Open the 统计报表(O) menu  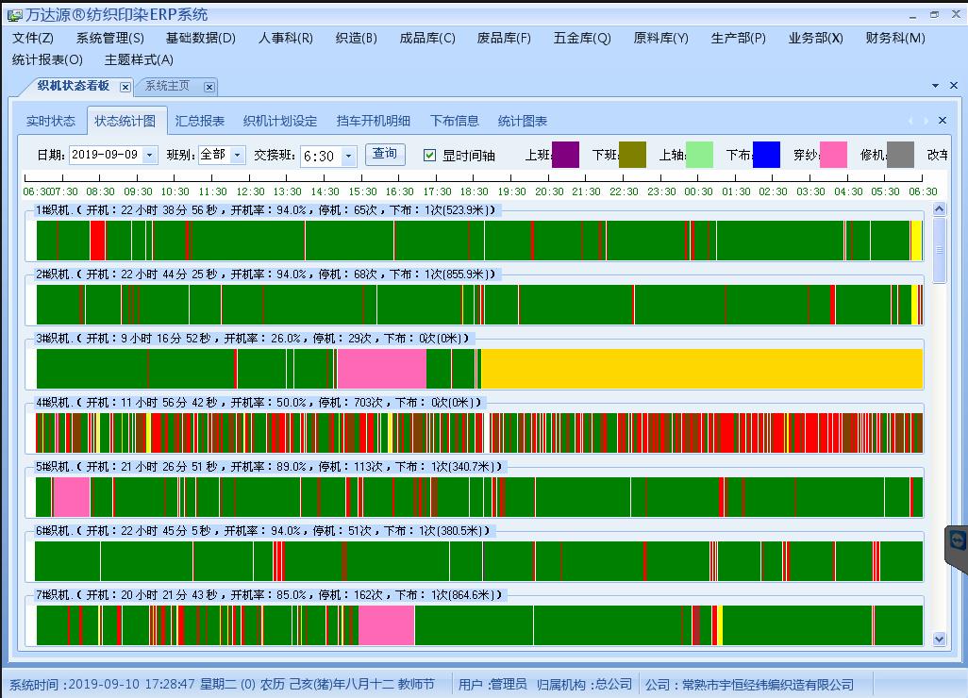pyautogui.click(x=47, y=59)
